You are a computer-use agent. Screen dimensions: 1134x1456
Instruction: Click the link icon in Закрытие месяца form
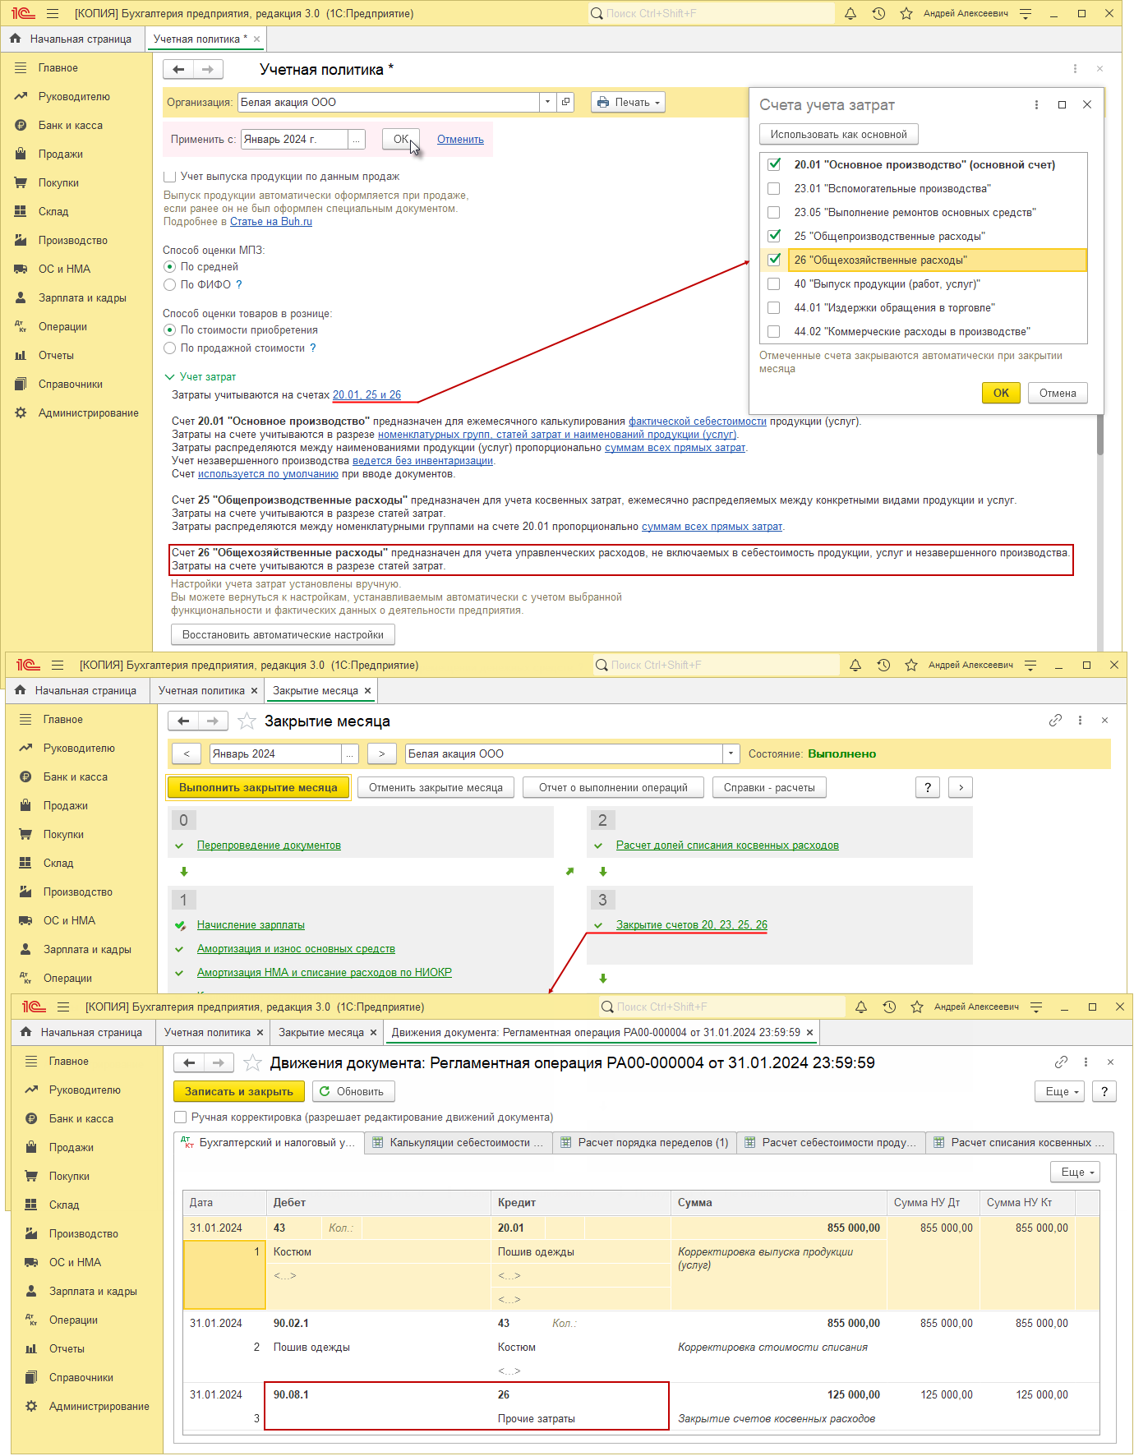(x=1055, y=721)
